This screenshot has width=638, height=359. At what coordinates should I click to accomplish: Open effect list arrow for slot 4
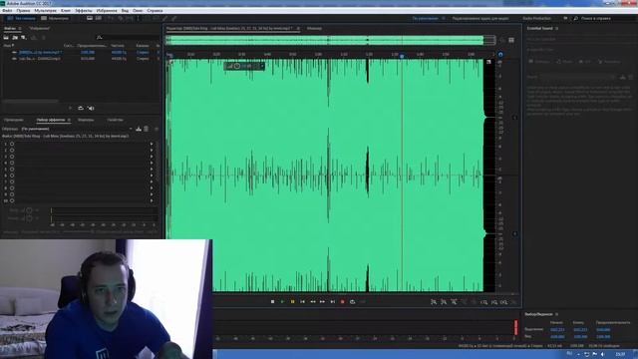click(152, 163)
